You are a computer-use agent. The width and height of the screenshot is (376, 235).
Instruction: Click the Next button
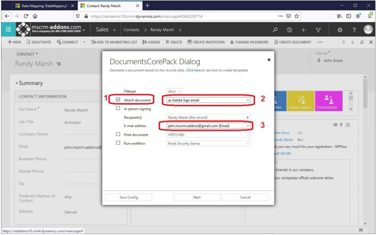[197, 197]
